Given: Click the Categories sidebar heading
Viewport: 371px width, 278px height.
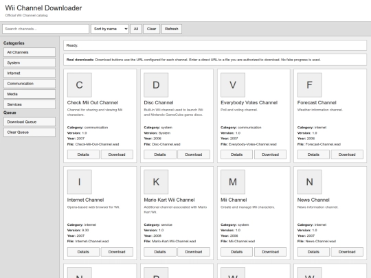Looking at the screenshot, I should [14, 43].
